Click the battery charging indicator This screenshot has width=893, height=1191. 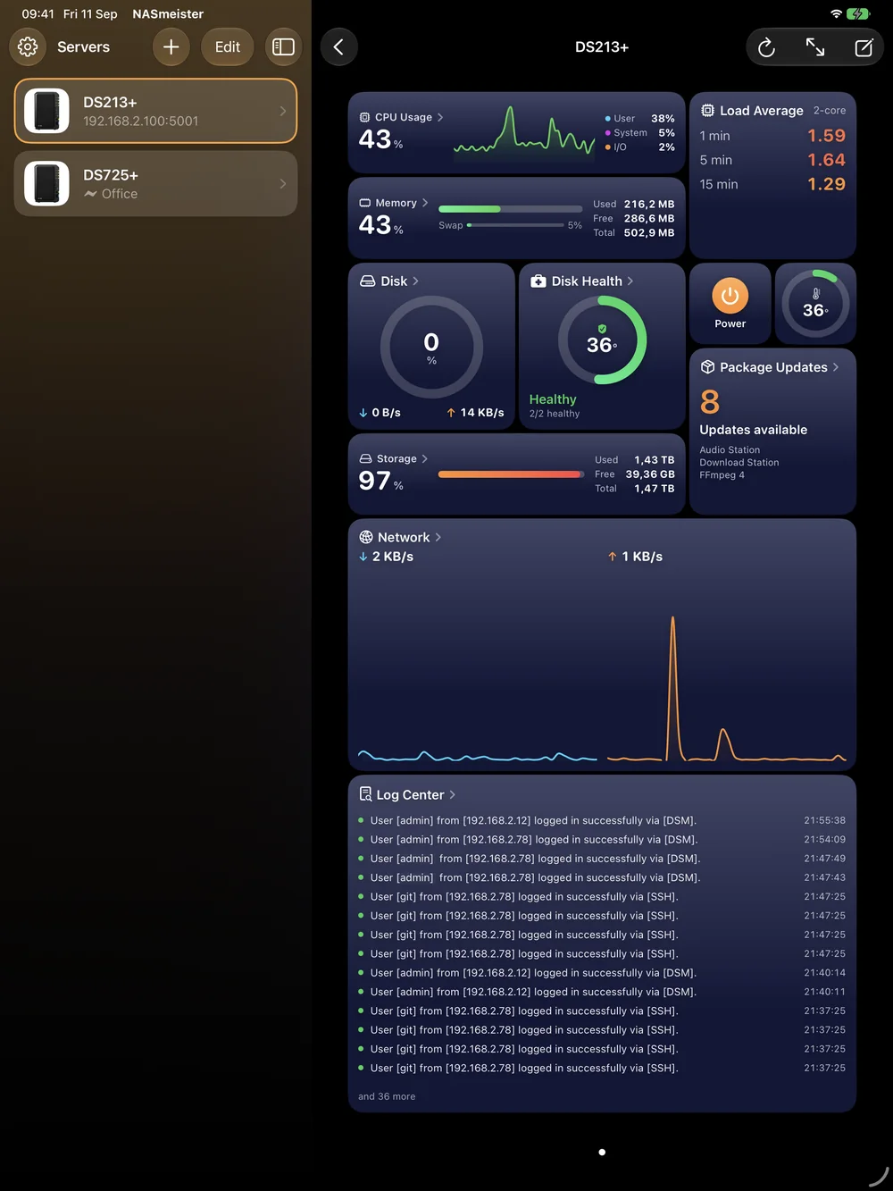[858, 13]
